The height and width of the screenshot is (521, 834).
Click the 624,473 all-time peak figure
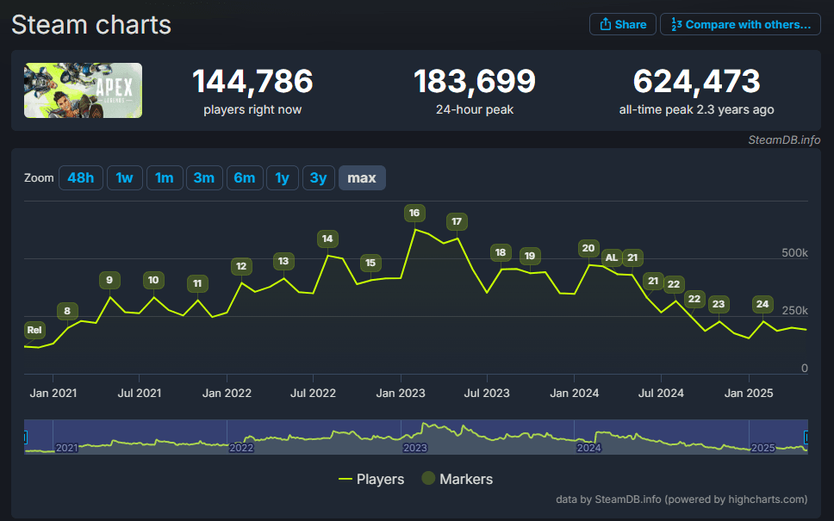point(696,81)
